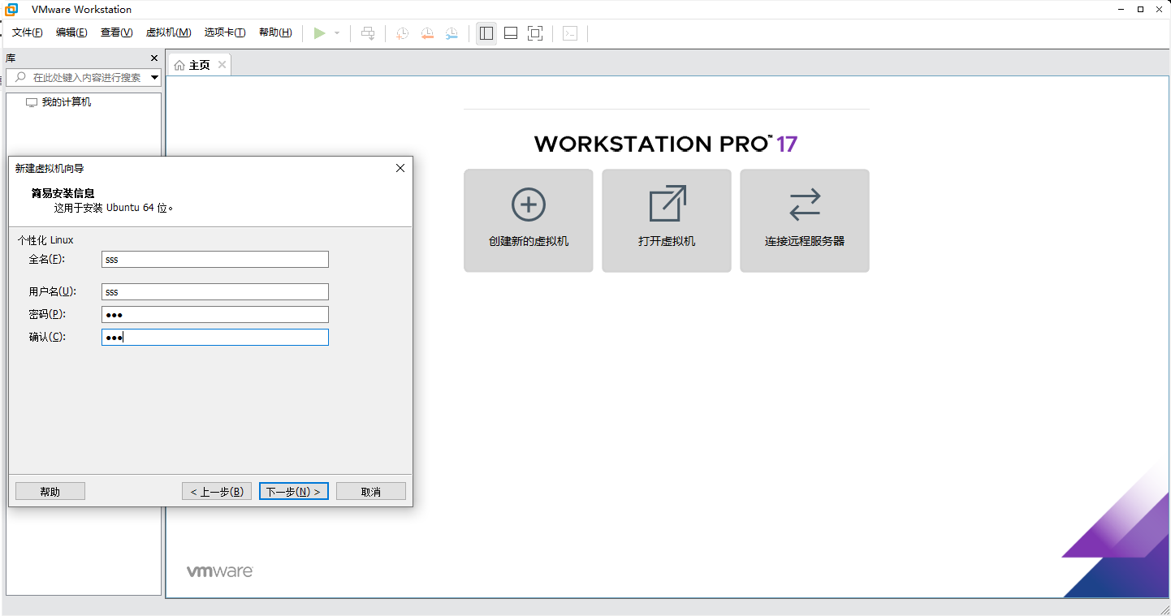Click the 用户名 input field
This screenshot has height=616, width=1171.
pyautogui.click(x=215, y=291)
